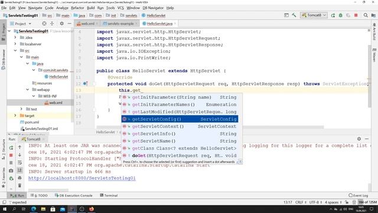378x213 pixels.
Task: Open the Tomcat8 run configuration dropdown
Action: (x=314, y=15)
